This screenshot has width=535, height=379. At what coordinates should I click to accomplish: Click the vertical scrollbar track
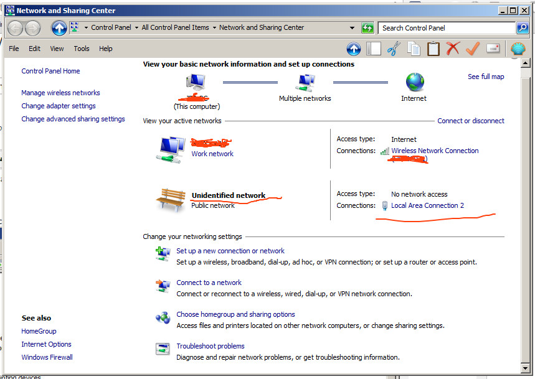tap(525, 215)
